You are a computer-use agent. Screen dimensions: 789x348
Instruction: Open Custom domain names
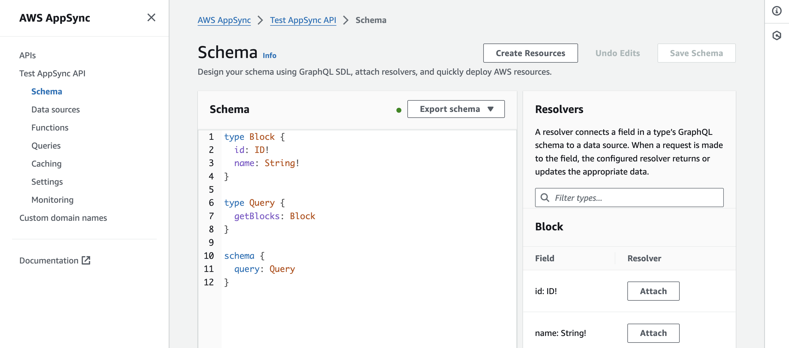point(63,218)
